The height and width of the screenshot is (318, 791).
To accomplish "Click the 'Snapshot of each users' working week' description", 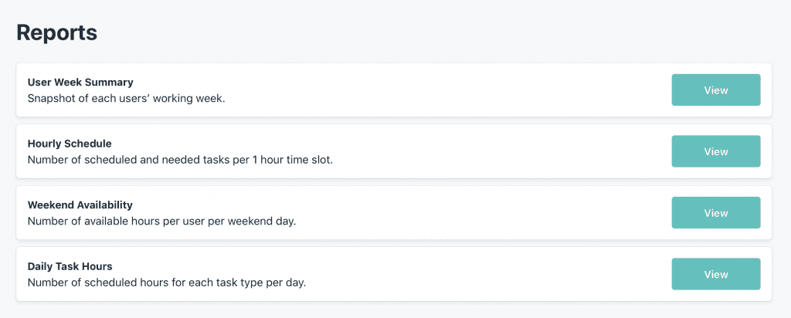I will 126,99.
